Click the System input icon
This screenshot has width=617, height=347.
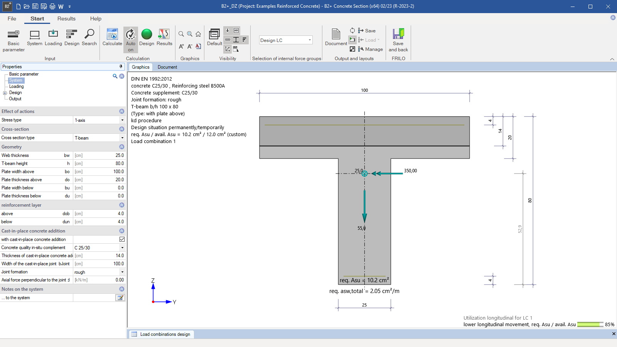click(x=35, y=37)
